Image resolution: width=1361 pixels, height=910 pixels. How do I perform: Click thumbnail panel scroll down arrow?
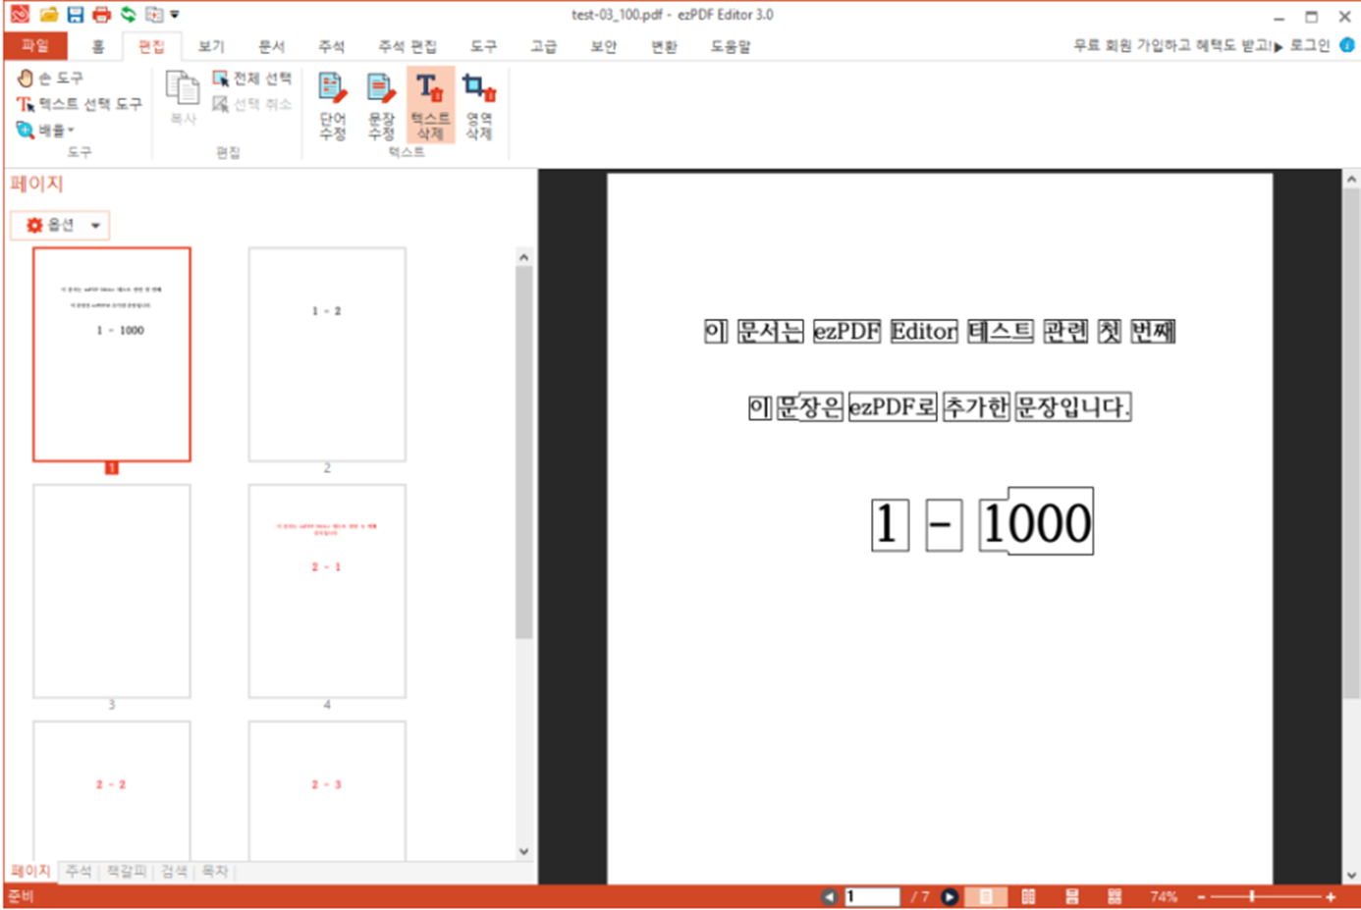pos(523,851)
